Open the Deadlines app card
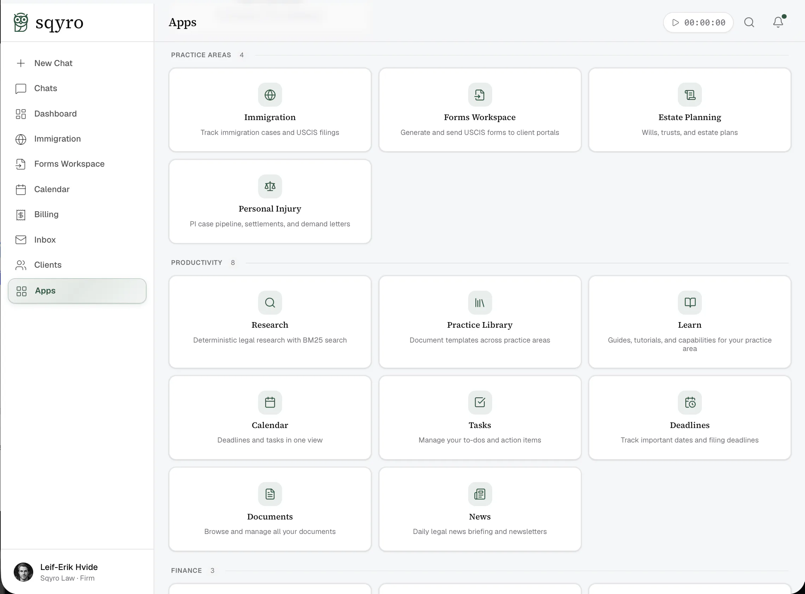Image resolution: width=805 pixels, height=594 pixels. coord(690,417)
